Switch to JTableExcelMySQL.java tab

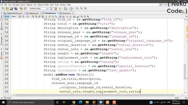click(x=14, y=13)
